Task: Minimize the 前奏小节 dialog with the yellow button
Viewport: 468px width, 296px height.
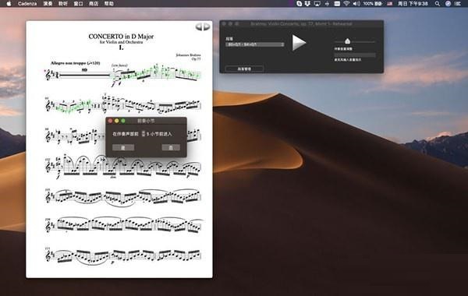Action: [117, 121]
